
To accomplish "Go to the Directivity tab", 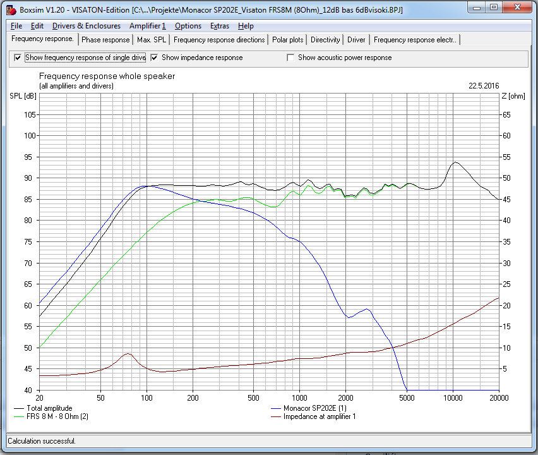I will (325, 40).
